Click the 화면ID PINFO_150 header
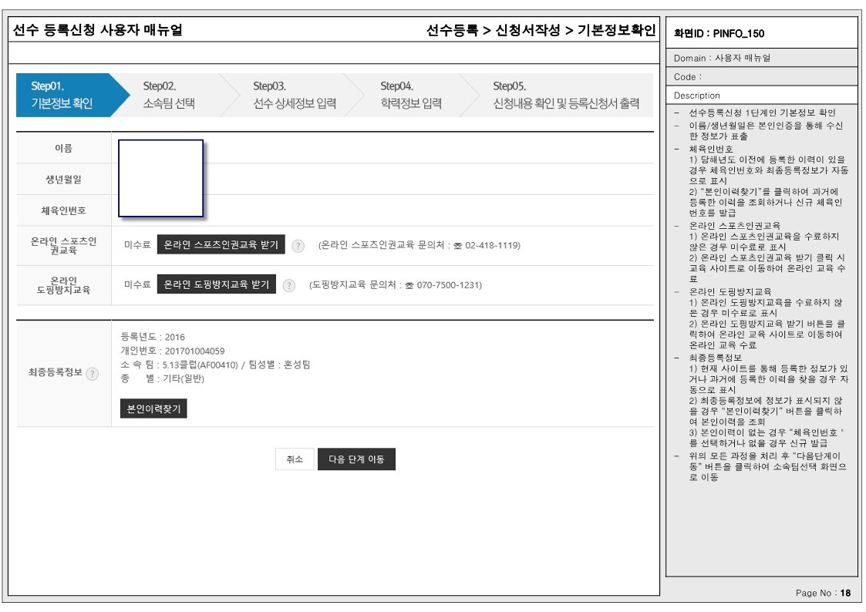This screenshot has height=612, width=866. tap(719, 33)
